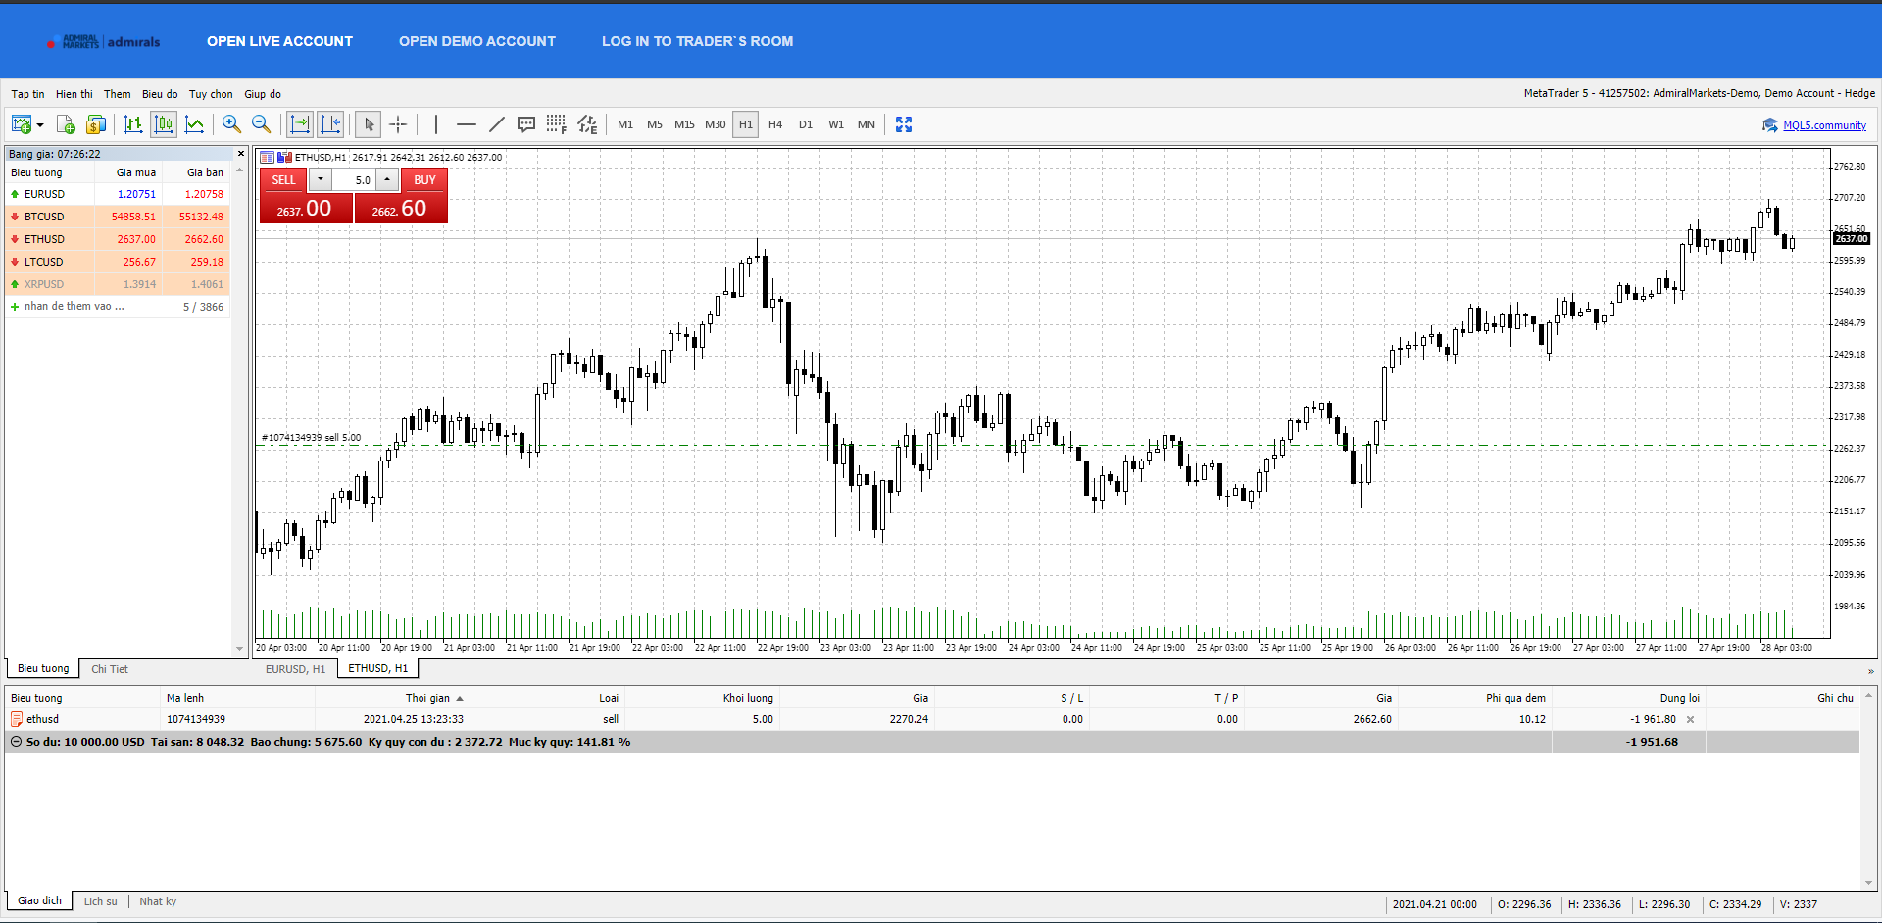Decrease trade volume with down arrow
This screenshot has height=923, width=1882.
coord(321,179)
